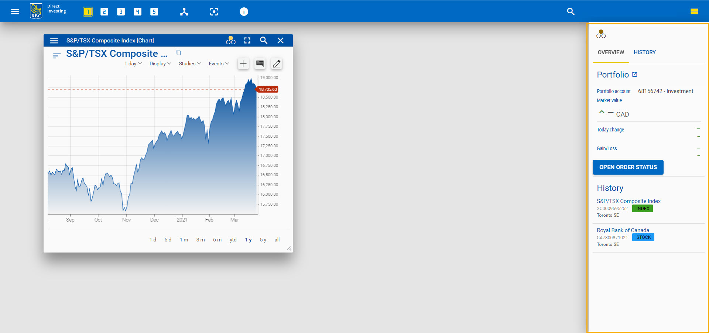Viewport: 709px width, 333px height.
Task: Click the OPEN ORDER STATUS button
Action: click(628, 167)
